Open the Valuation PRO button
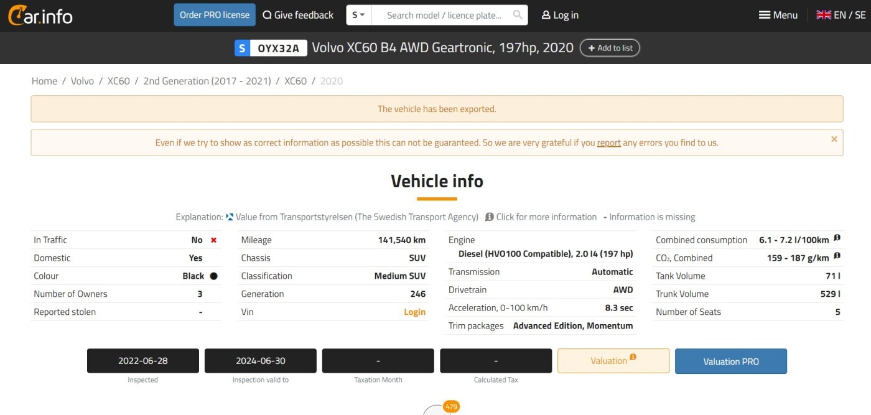 (731, 361)
